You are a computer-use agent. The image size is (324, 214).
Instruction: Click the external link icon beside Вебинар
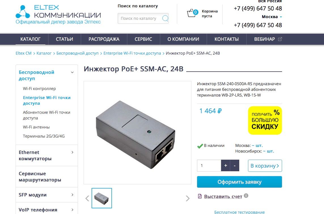click(x=280, y=39)
